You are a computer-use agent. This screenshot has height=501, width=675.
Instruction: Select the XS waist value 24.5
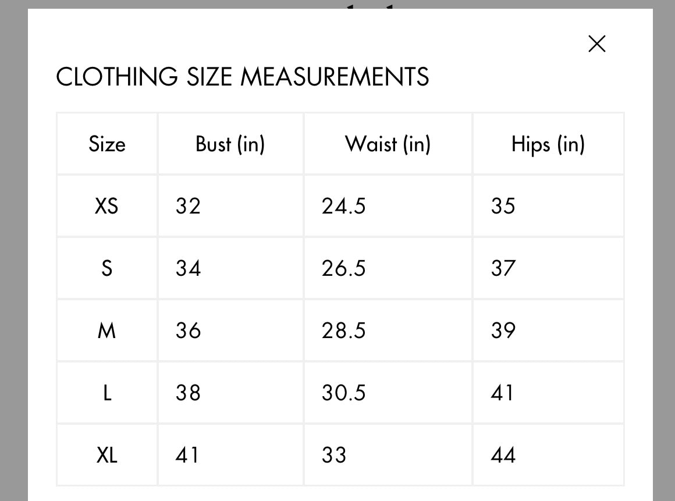[x=343, y=206]
